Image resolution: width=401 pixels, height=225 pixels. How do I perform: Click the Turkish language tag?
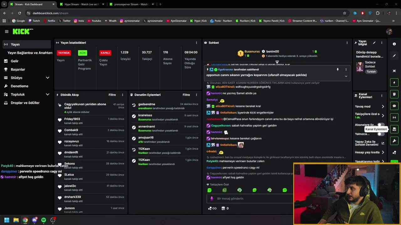[x=371, y=72]
